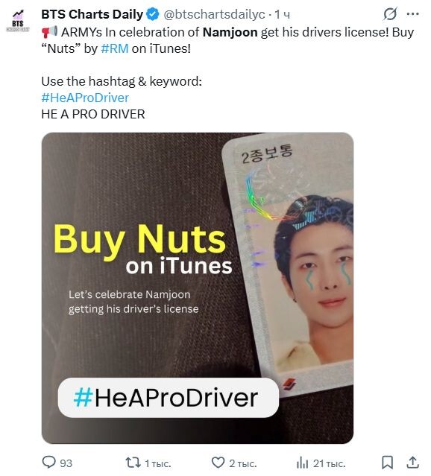The height and width of the screenshot is (476, 431).
Task: Click the 93 replies count
Action: point(66,463)
